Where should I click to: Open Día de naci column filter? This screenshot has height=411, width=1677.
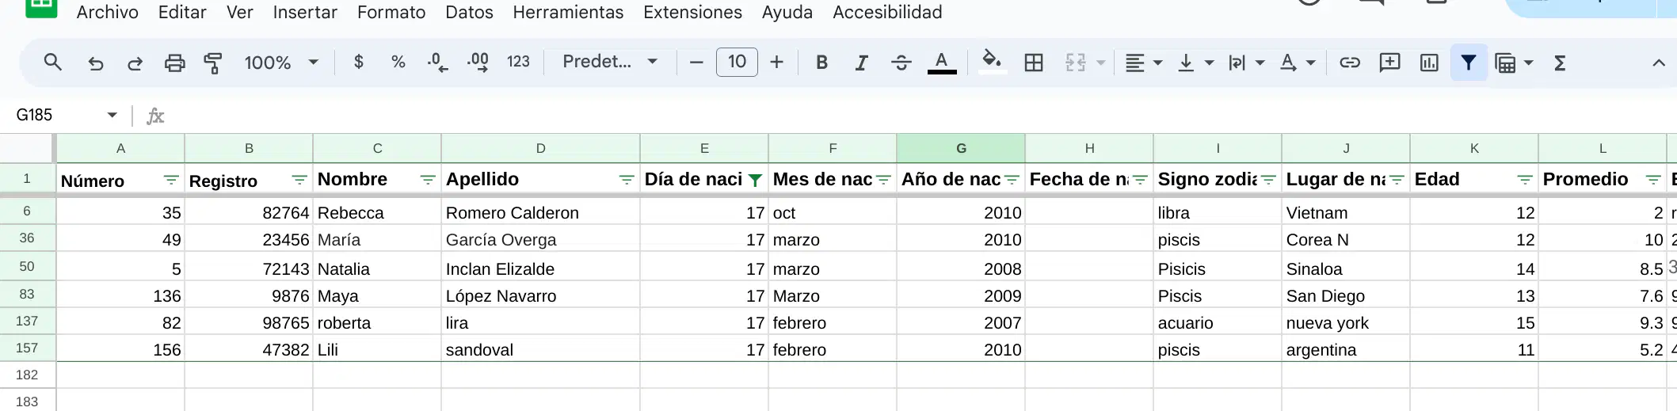tap(756, 181)
